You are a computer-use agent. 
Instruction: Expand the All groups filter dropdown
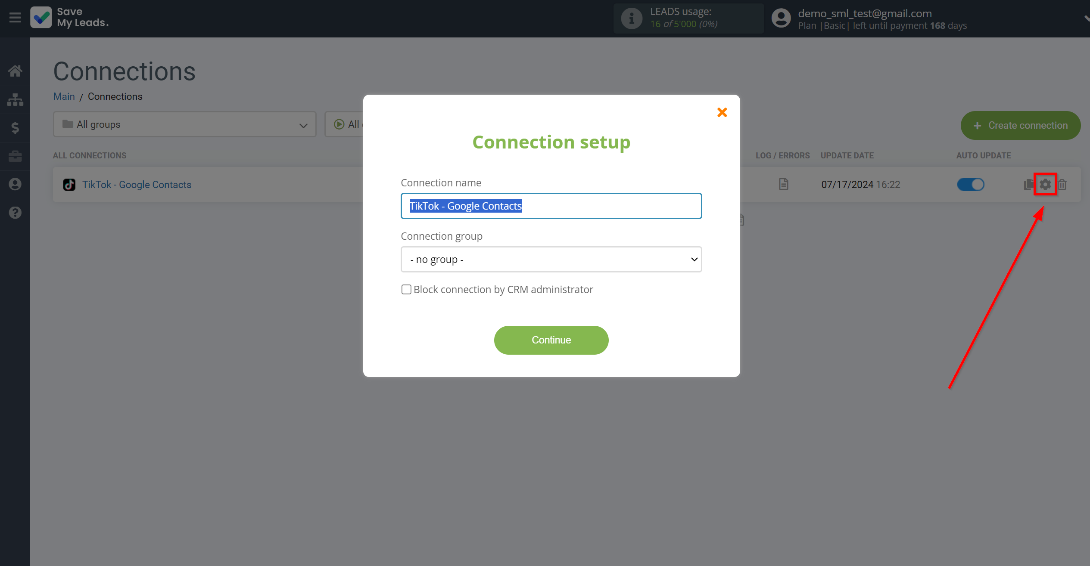click(x=183, y=124)
